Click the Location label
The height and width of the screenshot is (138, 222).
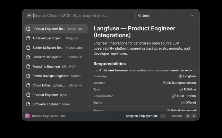[99, 83]
